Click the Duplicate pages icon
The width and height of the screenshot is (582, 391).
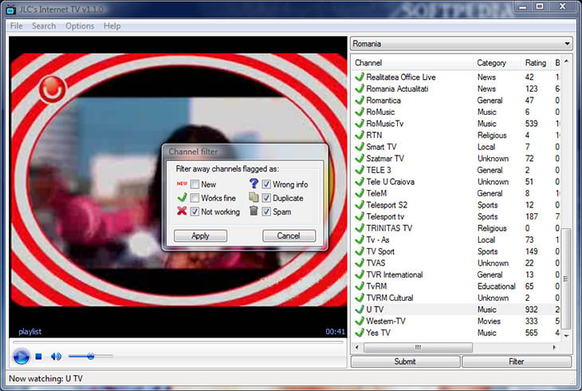(x=254, y=197)
